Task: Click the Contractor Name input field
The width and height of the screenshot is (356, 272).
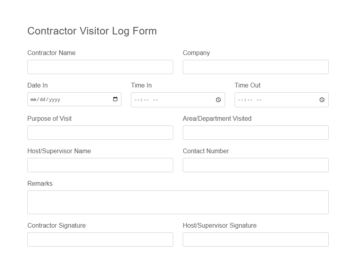Action: 100,67
